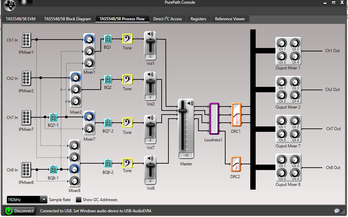The image size is (348, 217).
Task: Open the purple Loudness1 block
Action: click(214, 119)
